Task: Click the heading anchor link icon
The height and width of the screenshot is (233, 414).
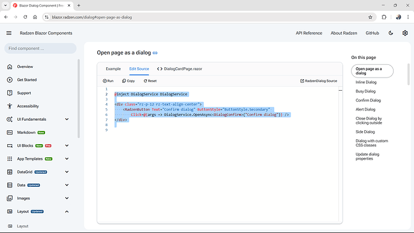Action: pyautogui.click(x=155, y=53)
